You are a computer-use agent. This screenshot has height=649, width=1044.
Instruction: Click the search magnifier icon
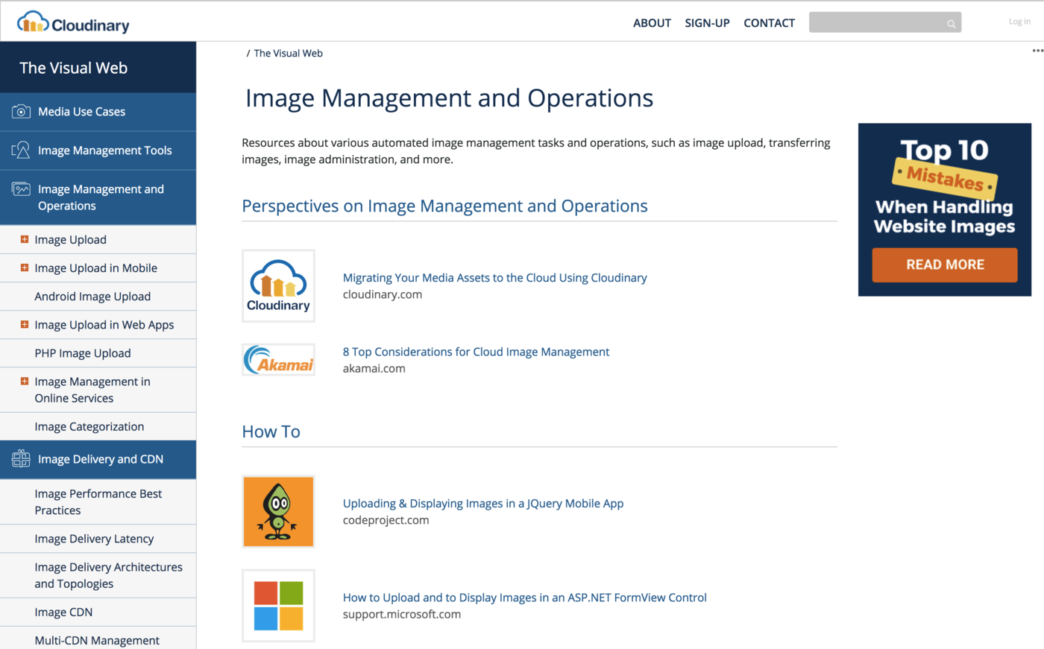pos(952,24)
